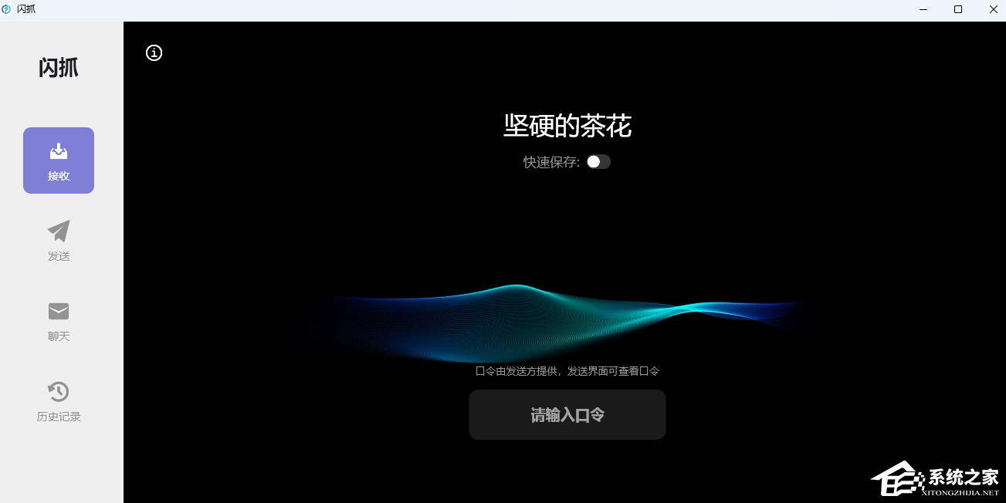The height and width of the screenshot is (503, 1006).
Task: Click the 闪抓 title in the sidebar
Action: 58,68
